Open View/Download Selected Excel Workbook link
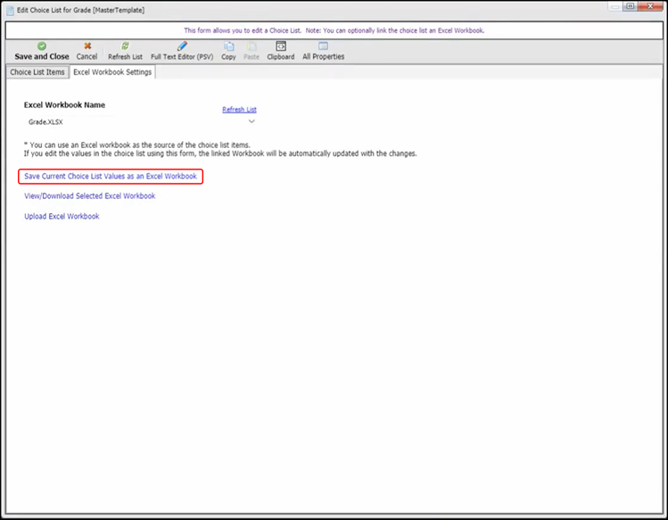 coord(89,196)
